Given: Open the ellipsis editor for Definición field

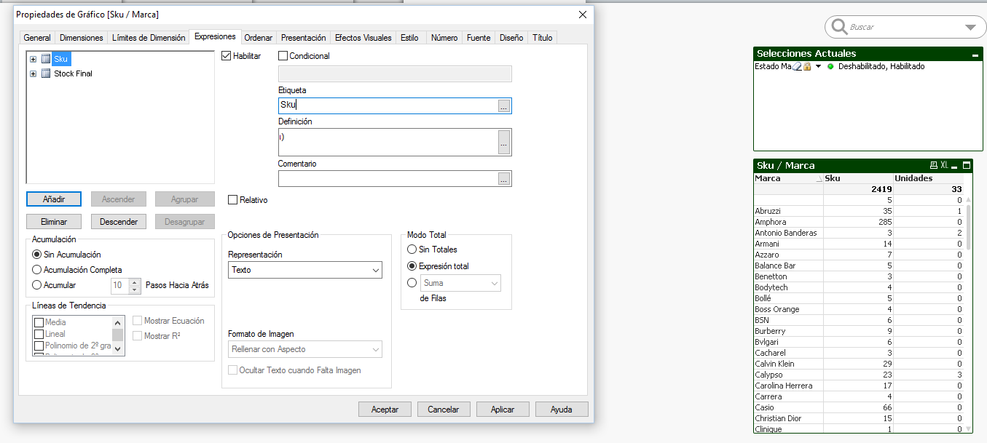Looking at the screenshot, I should 503,142.
